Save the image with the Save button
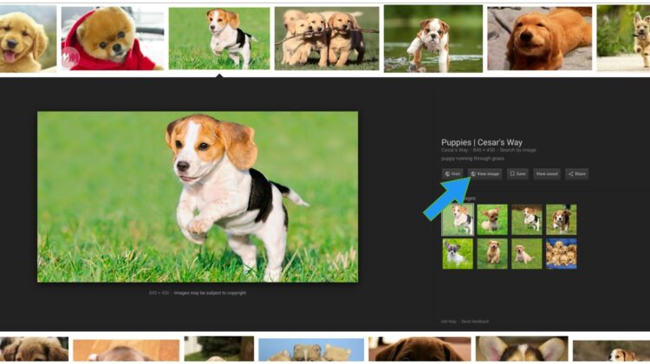The image size is (650, 364). point(517,173)
